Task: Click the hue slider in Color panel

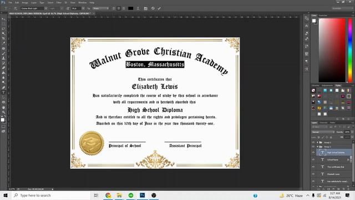Action: (350, 51)
